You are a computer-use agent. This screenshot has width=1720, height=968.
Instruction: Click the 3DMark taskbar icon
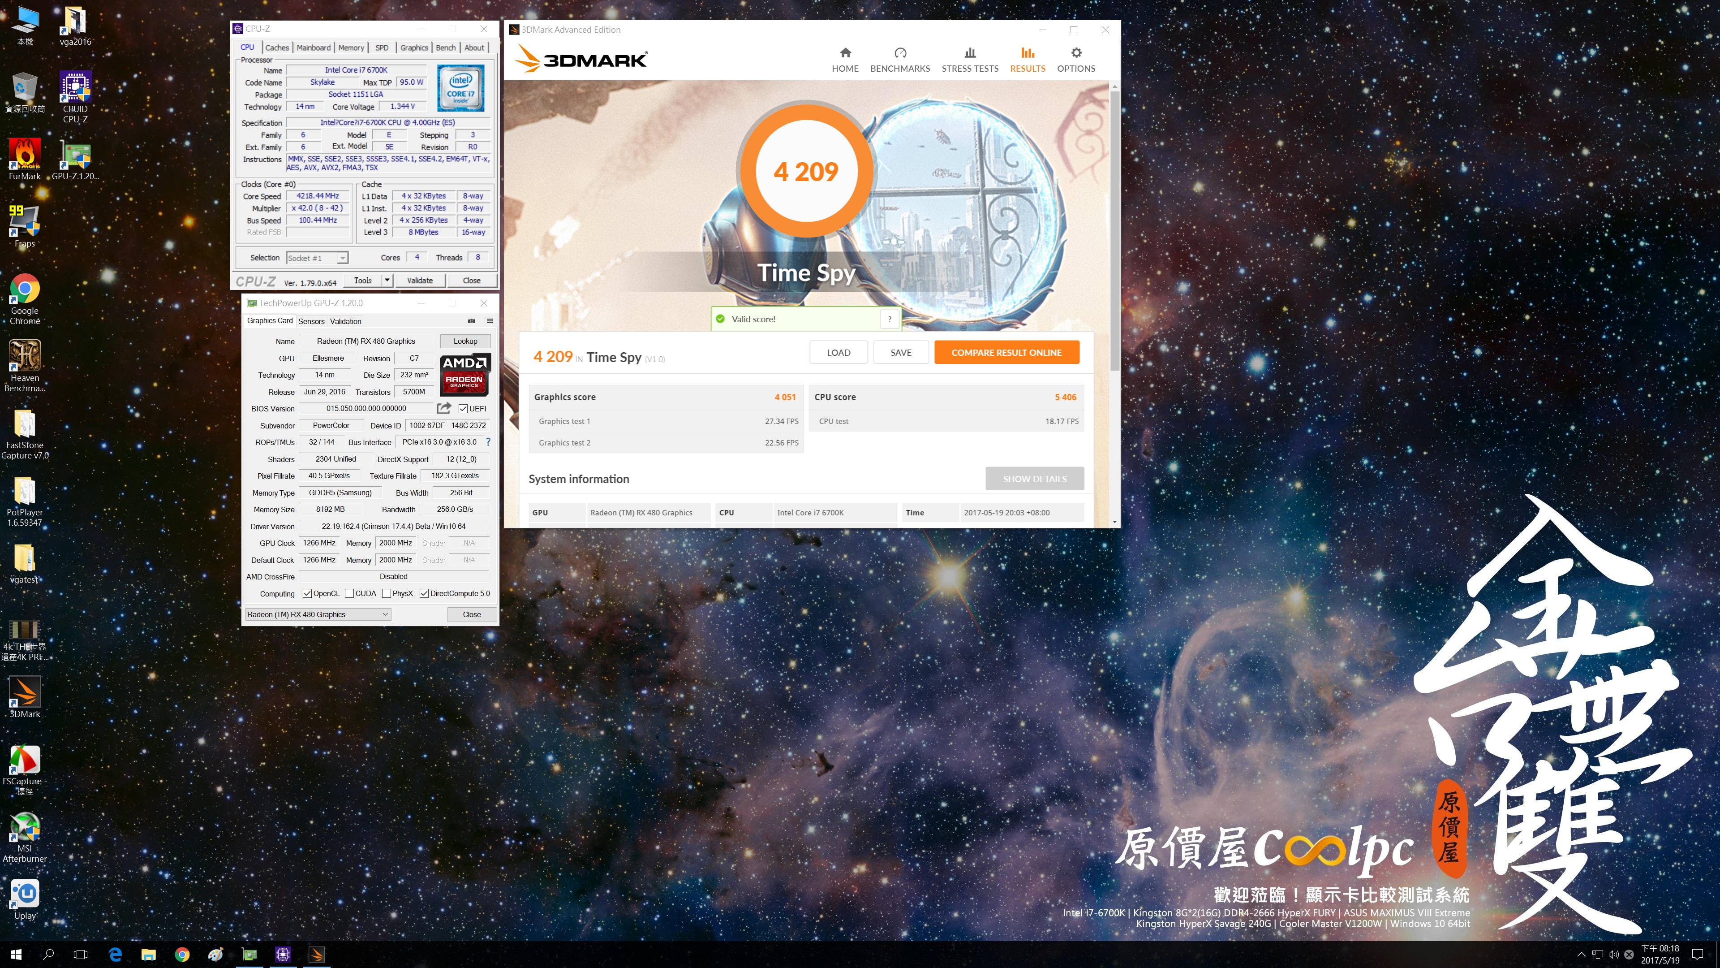317,955
